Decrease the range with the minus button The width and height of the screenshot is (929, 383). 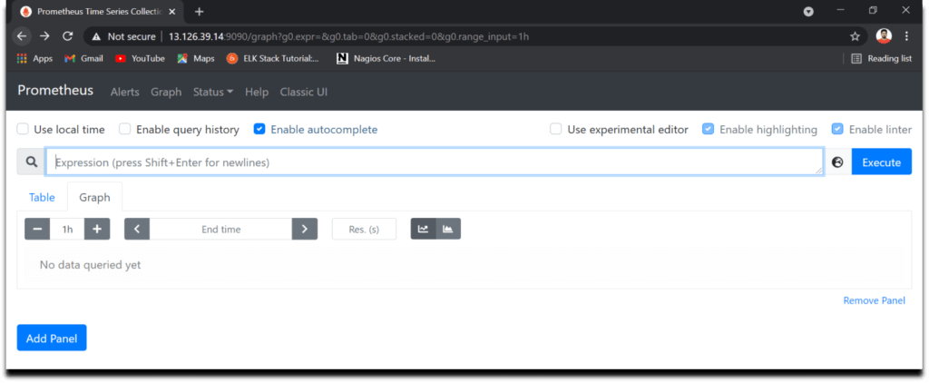click(37, 229)
